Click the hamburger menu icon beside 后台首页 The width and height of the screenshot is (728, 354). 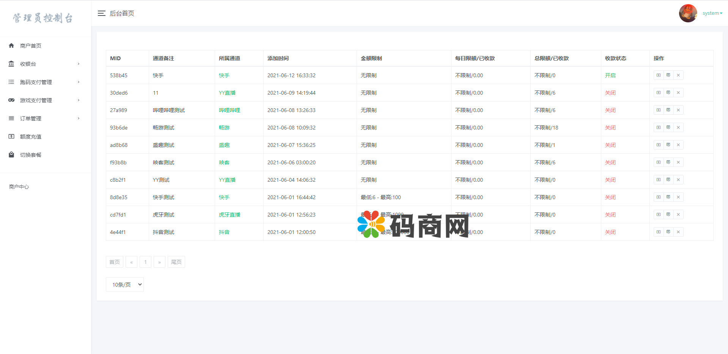[101, 13]
